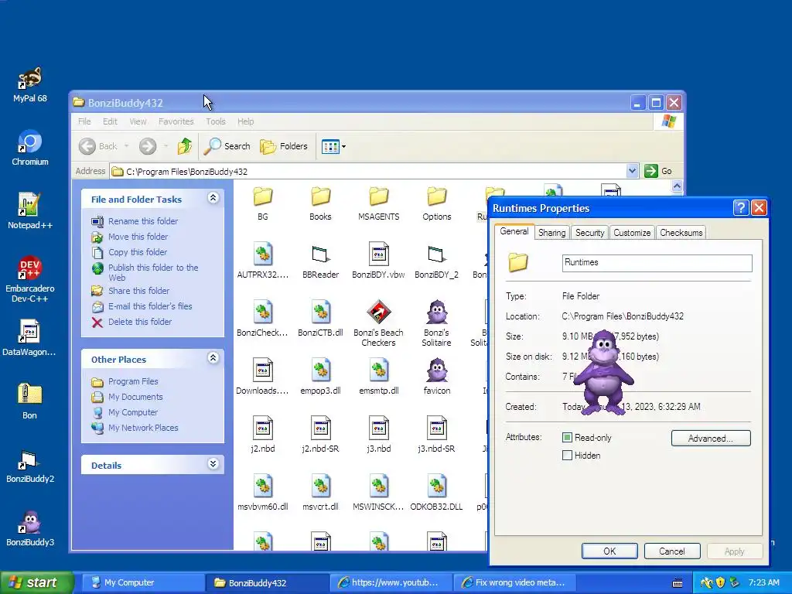
Task: Click the address bar path field
Action: pos(367,171)
